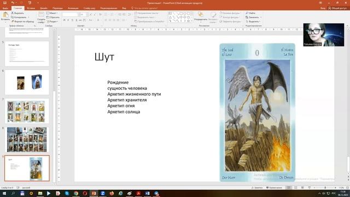Image resolution: width=350 pixels, height=197 pixels.
Task: Switch to the Вставка ribbon tab
Action: tap(31, 8)
